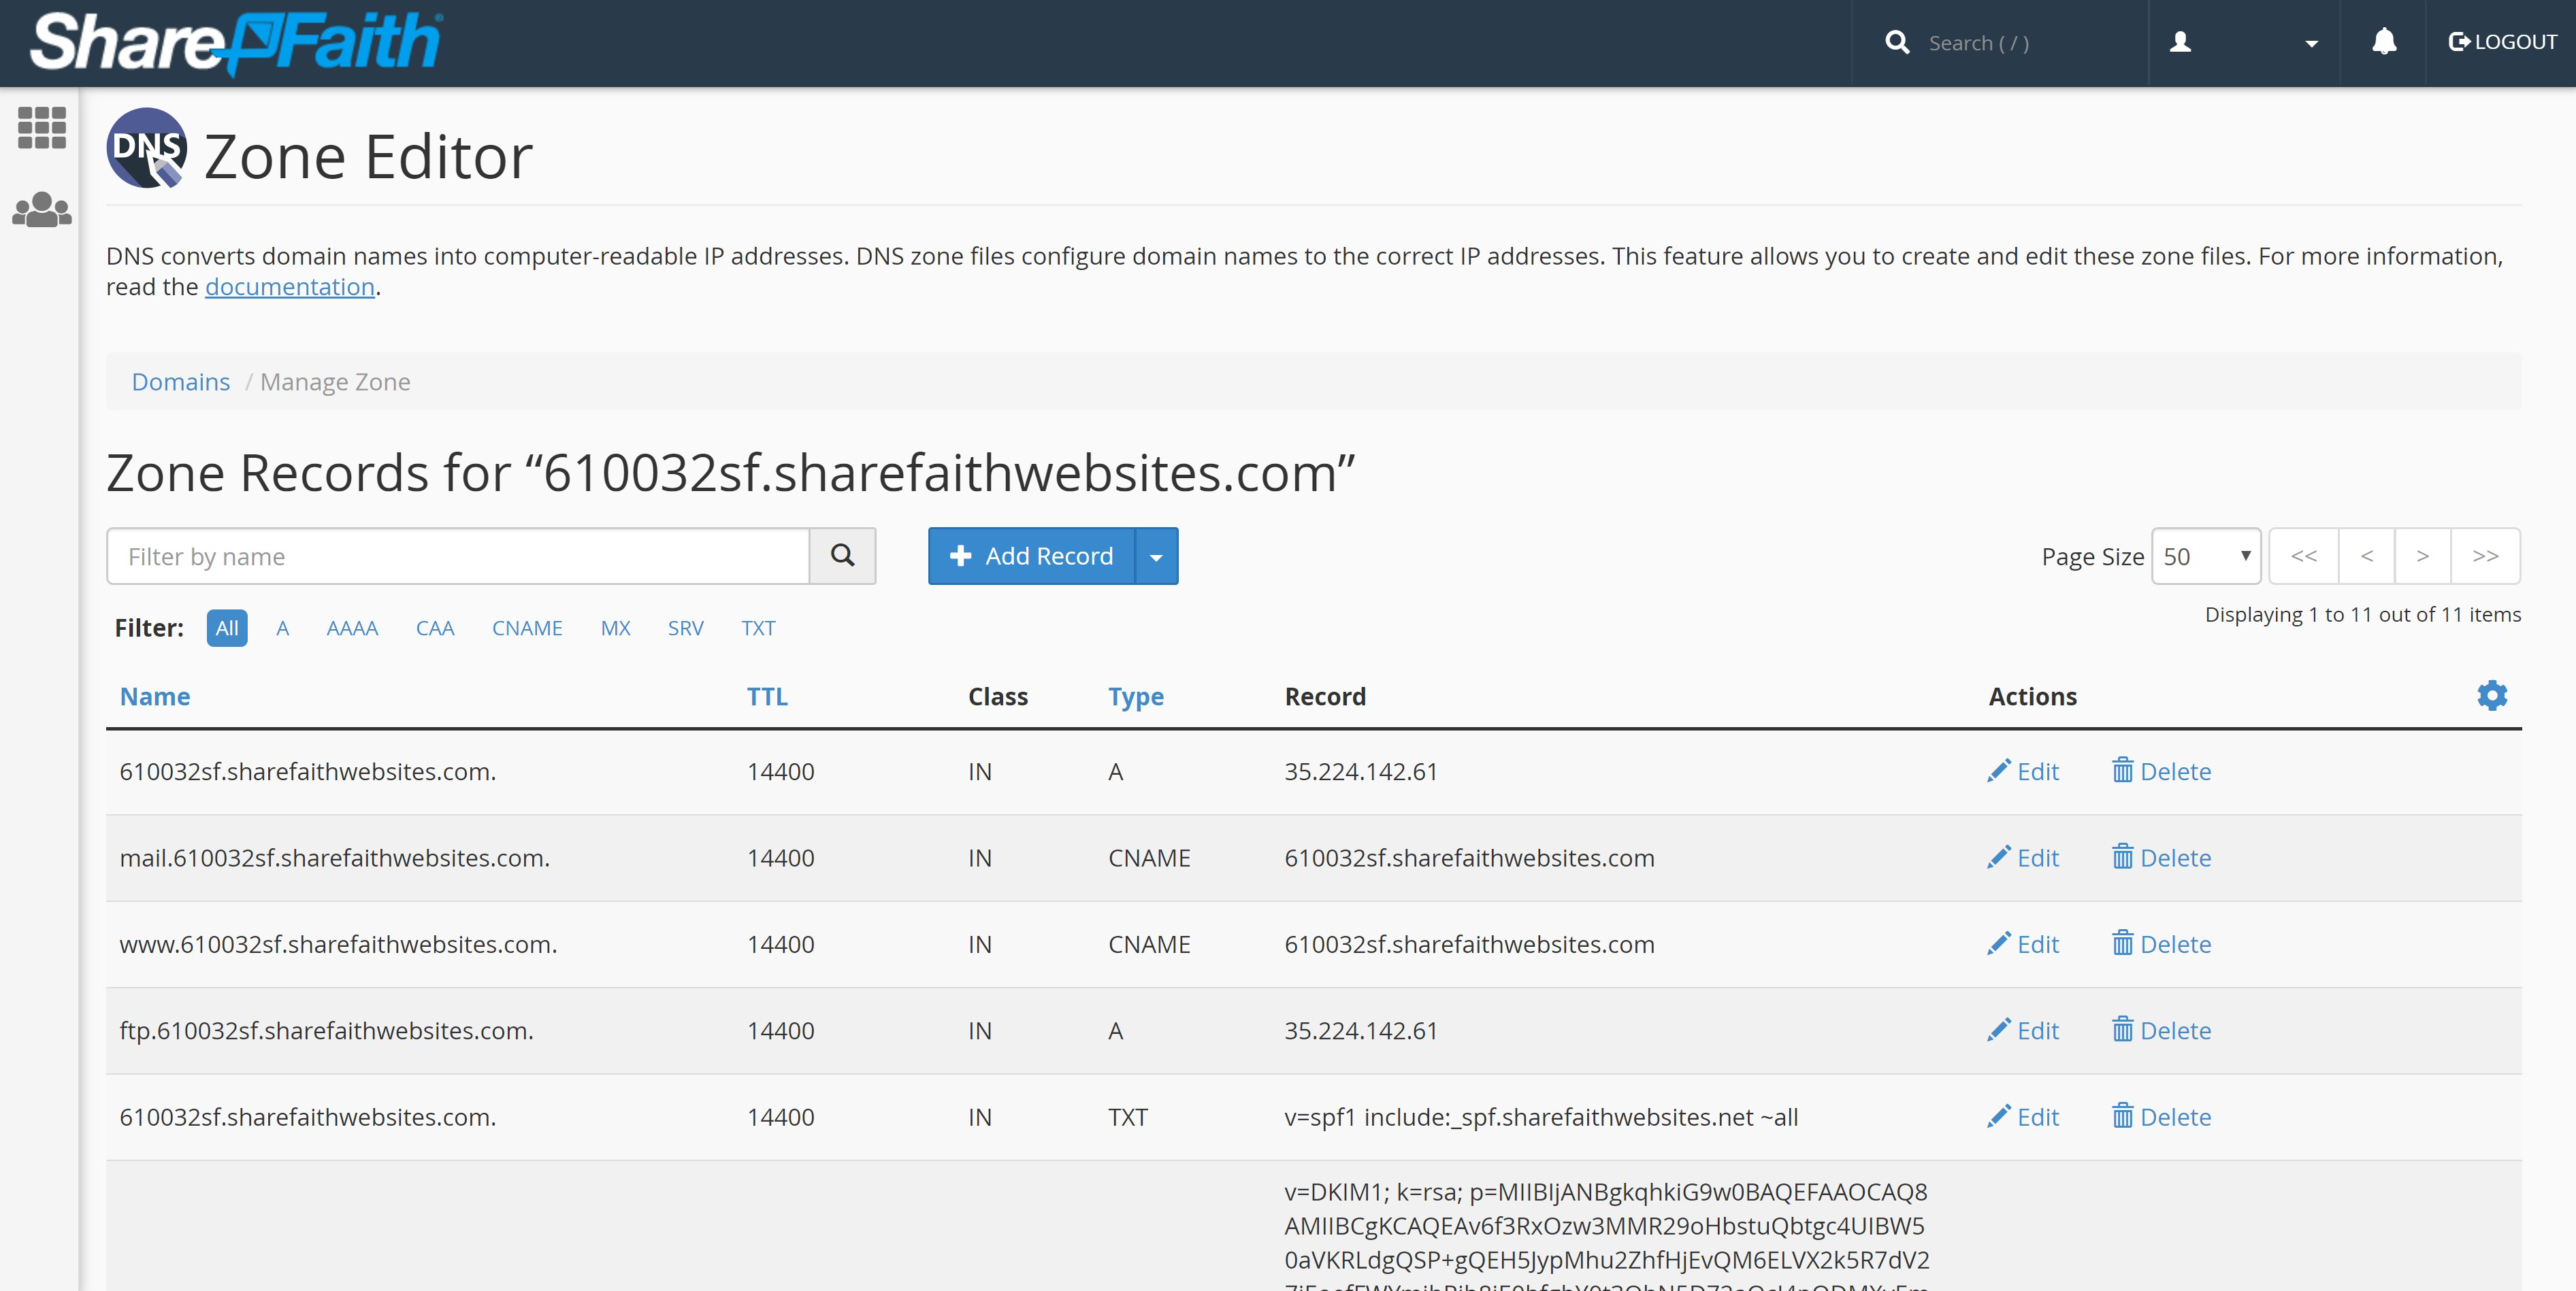Image resolution: width=2576 pixels, height=1291 pixels.
Task: Click the DNS Zone Editor logo icon
Action: coord(147,148)
